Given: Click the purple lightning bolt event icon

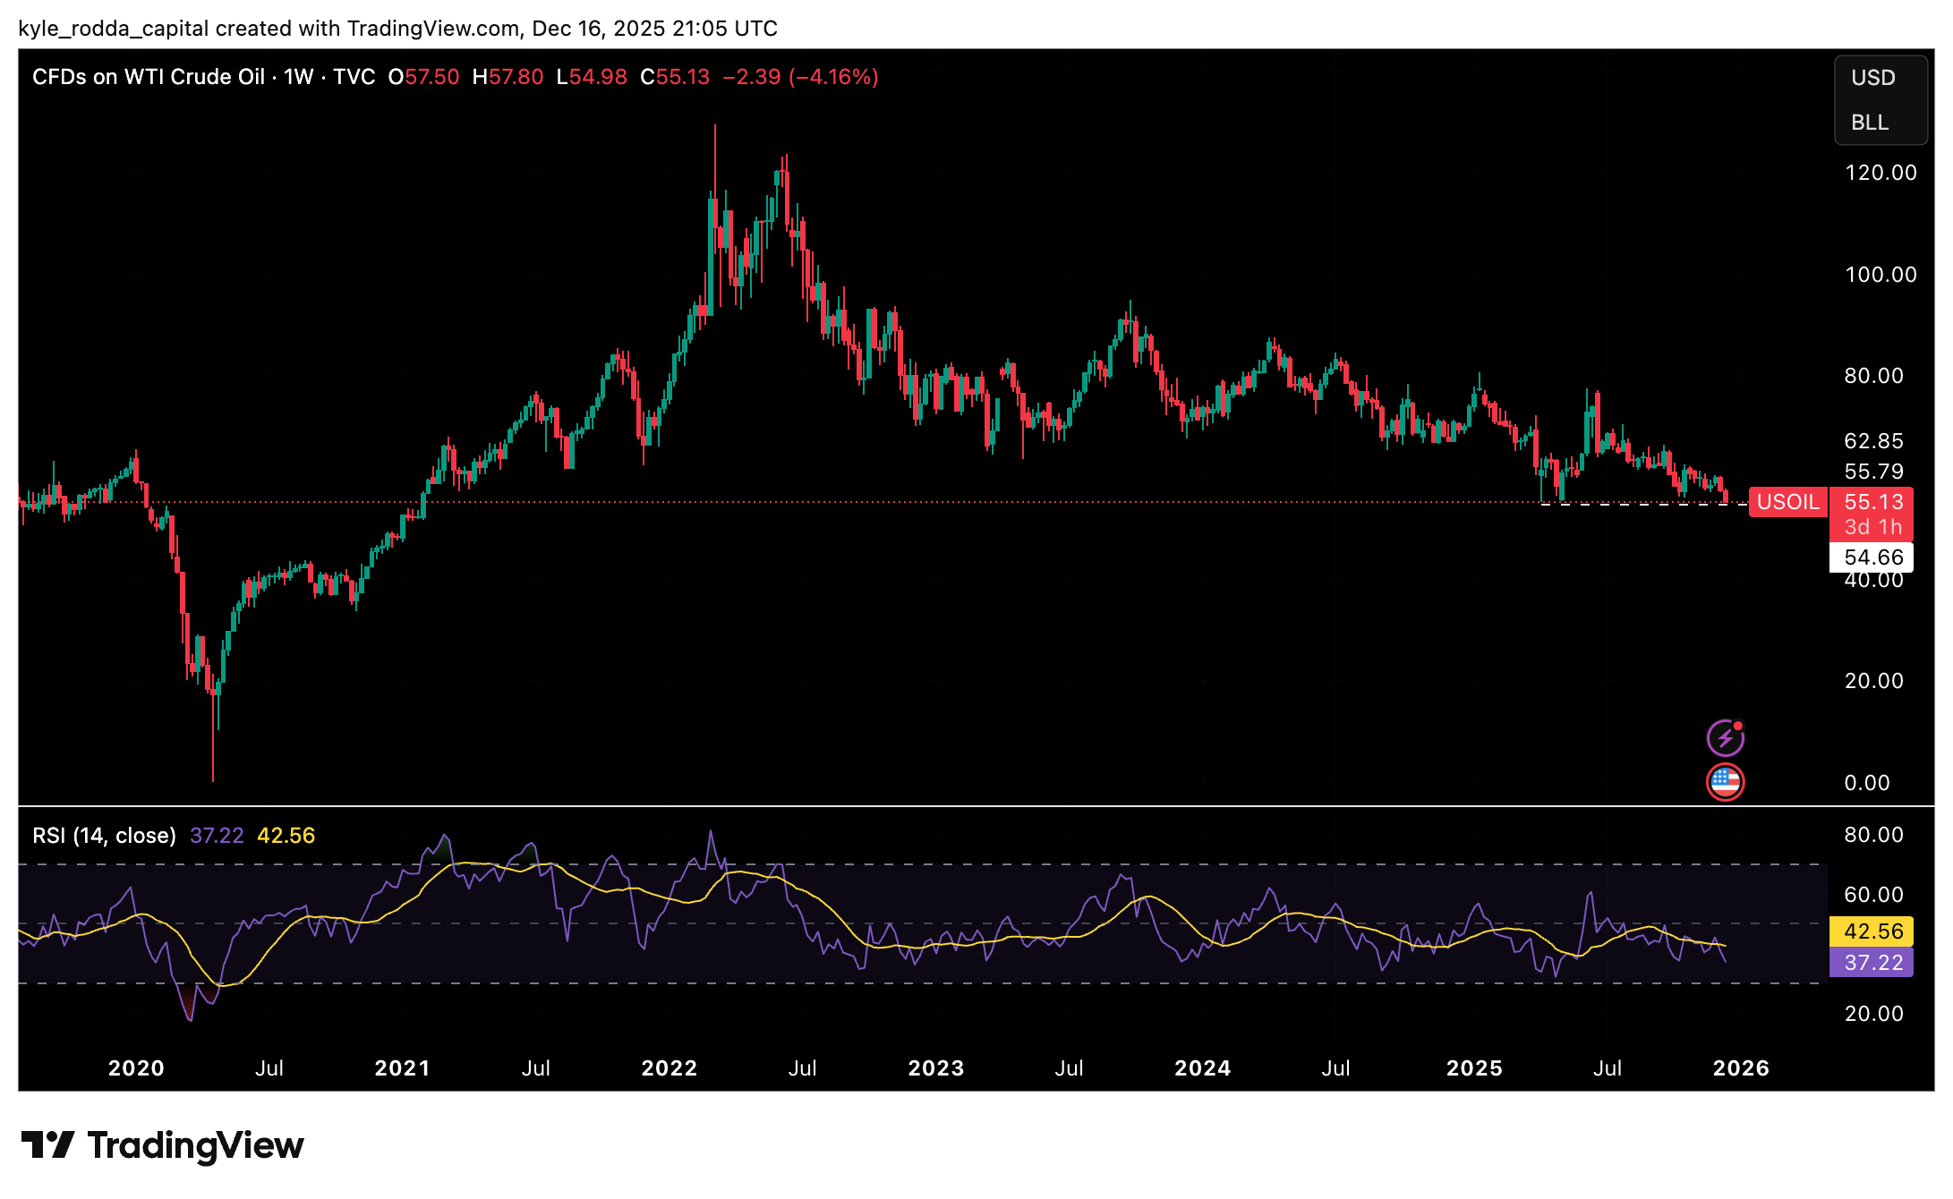Looking at the screenshot, I should point(1725,738).
